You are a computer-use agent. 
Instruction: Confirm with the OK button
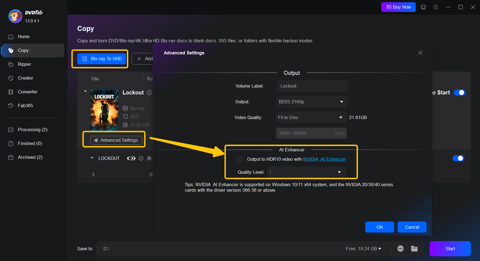[380, 227]
